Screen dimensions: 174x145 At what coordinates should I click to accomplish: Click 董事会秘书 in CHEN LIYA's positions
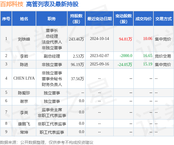[x=52, y=79]
